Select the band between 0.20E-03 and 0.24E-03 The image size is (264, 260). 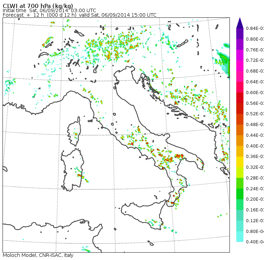[x=240, y=194]
